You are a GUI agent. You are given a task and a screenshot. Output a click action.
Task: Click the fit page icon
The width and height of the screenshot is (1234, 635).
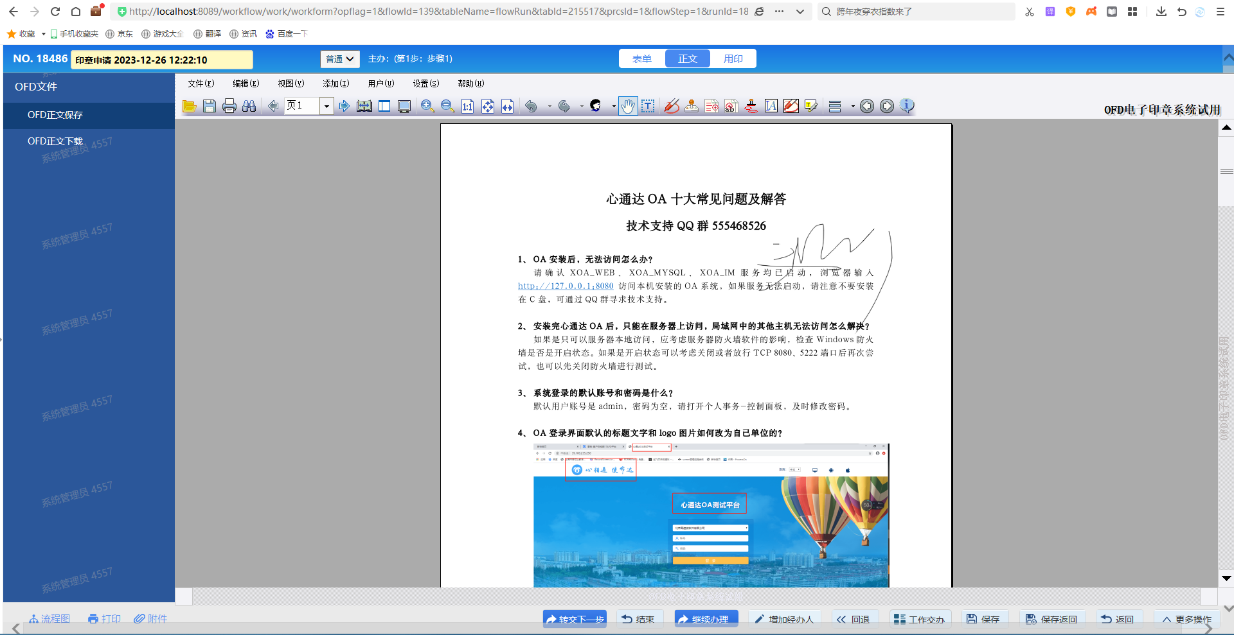pos(488,106)
